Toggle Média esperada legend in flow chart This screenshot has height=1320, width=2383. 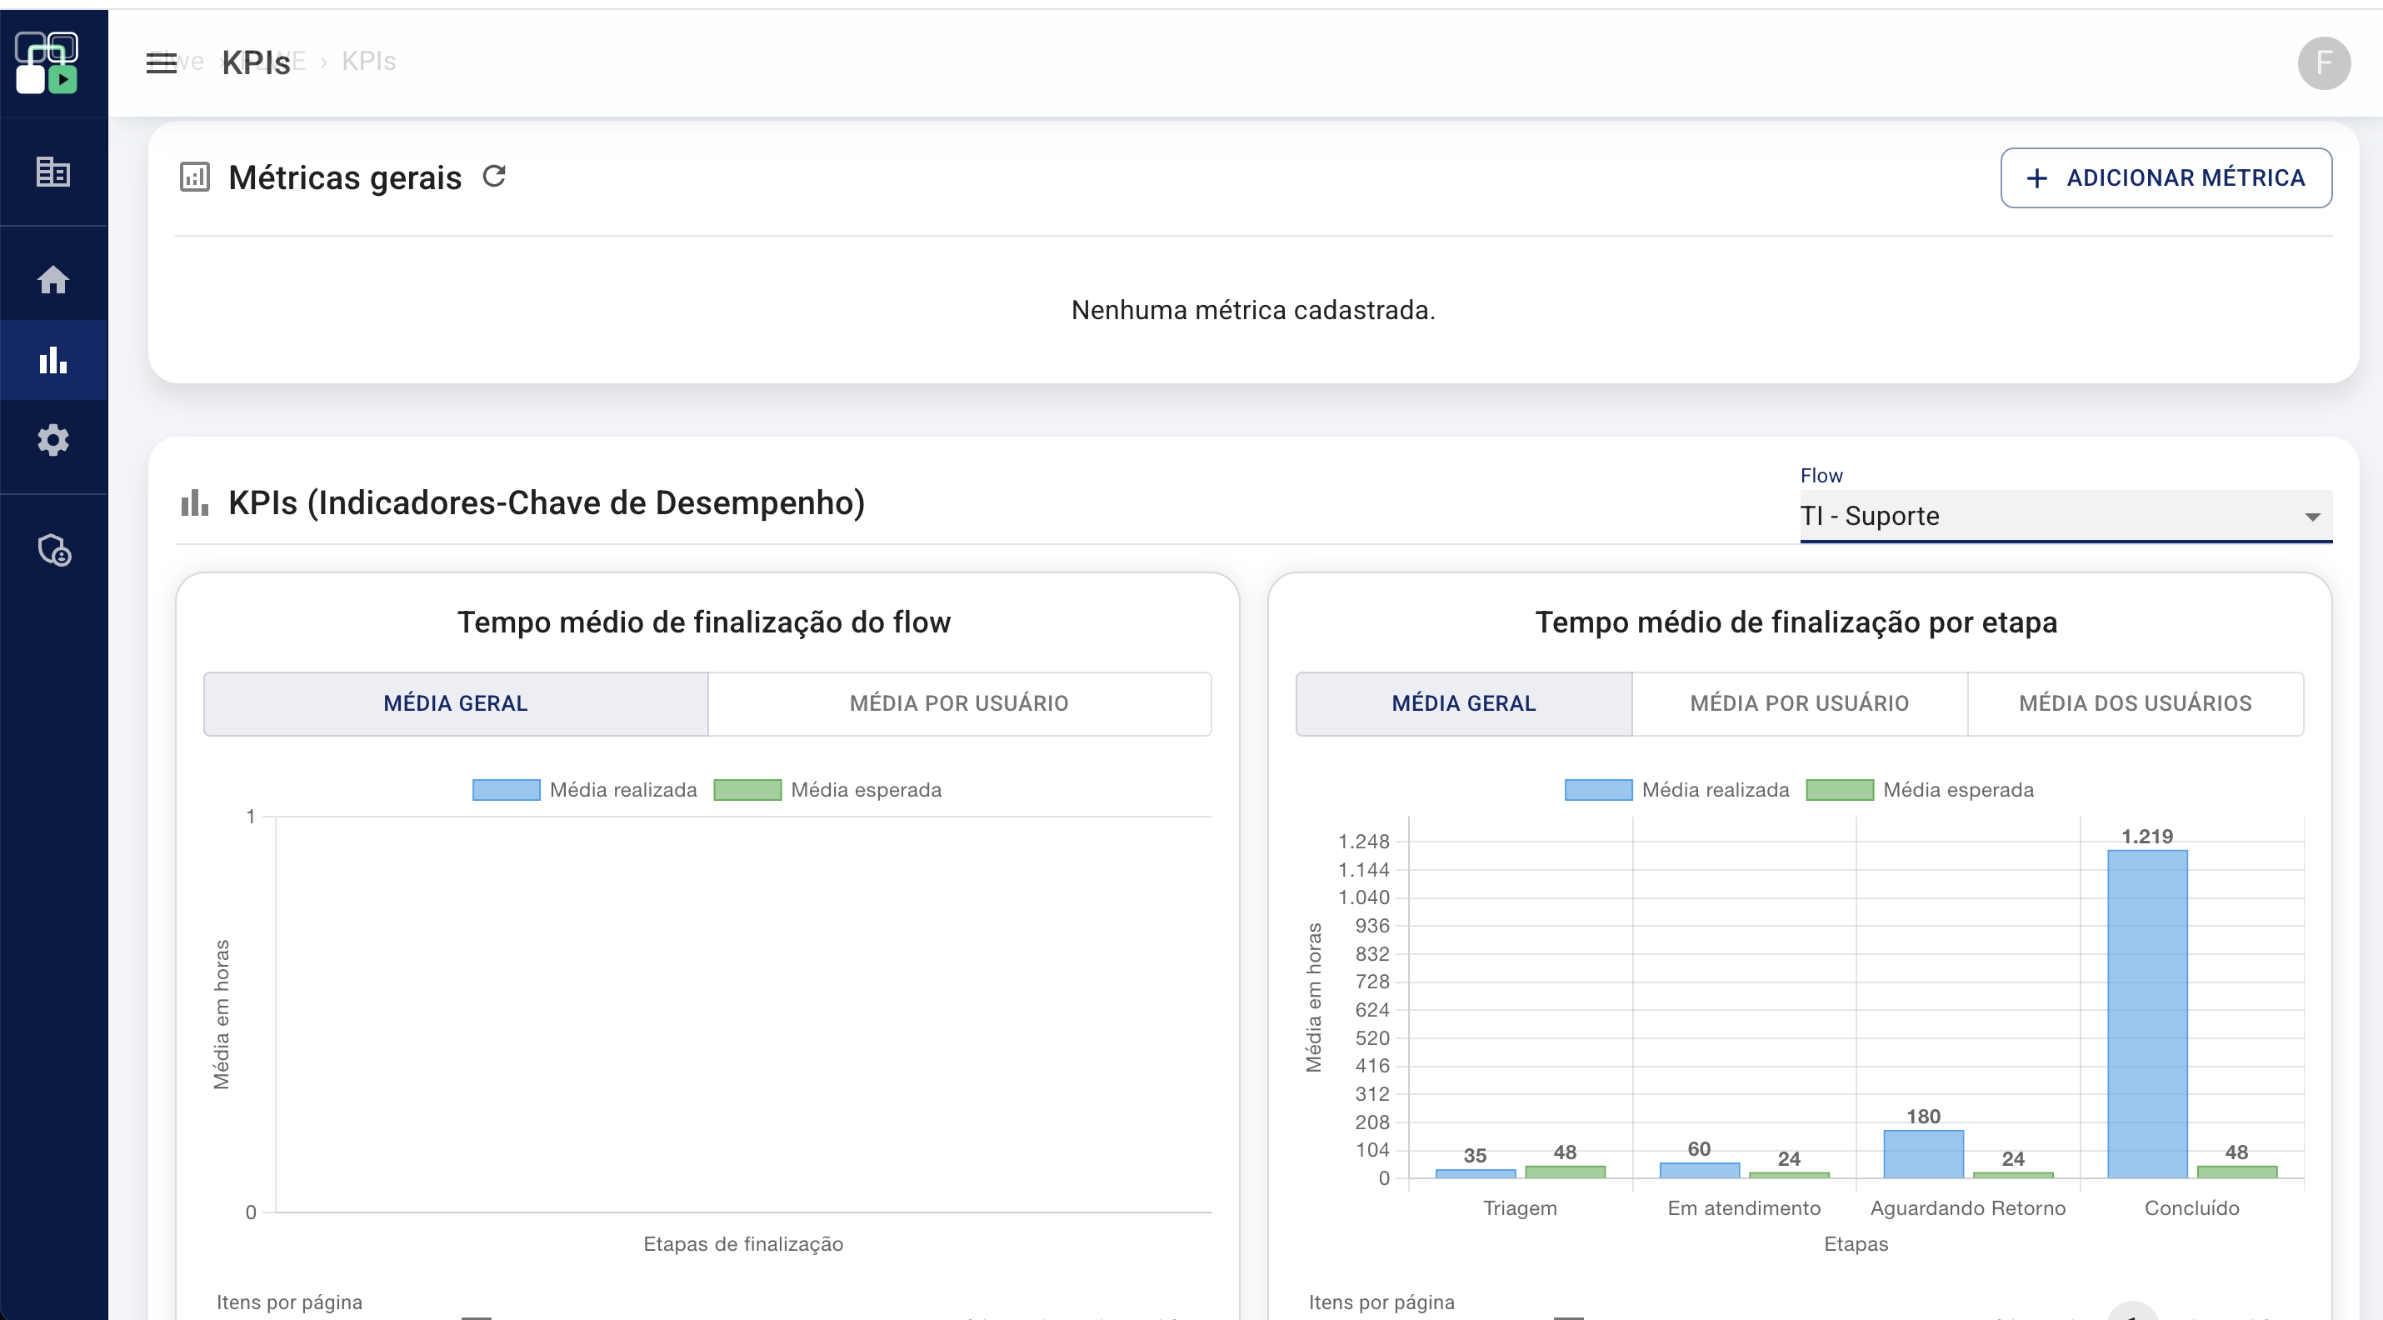pyautogui.click(x=828, y=790)
